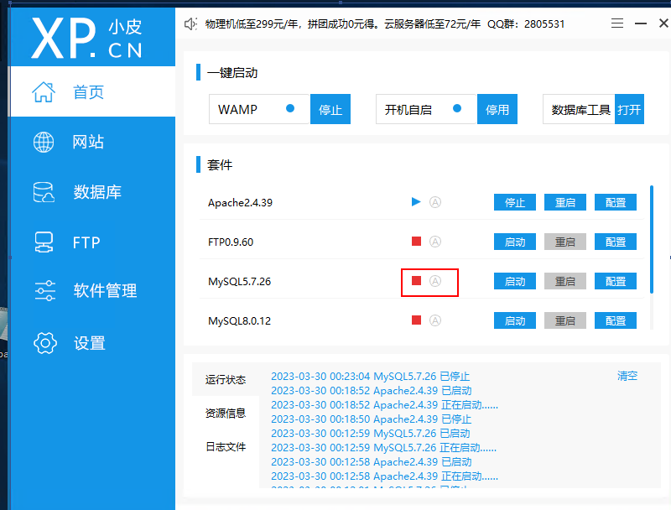Image resolution: width=671 pixels, height=510 pixels.
Task: Open 软件管理 software management
Action: 92,290
